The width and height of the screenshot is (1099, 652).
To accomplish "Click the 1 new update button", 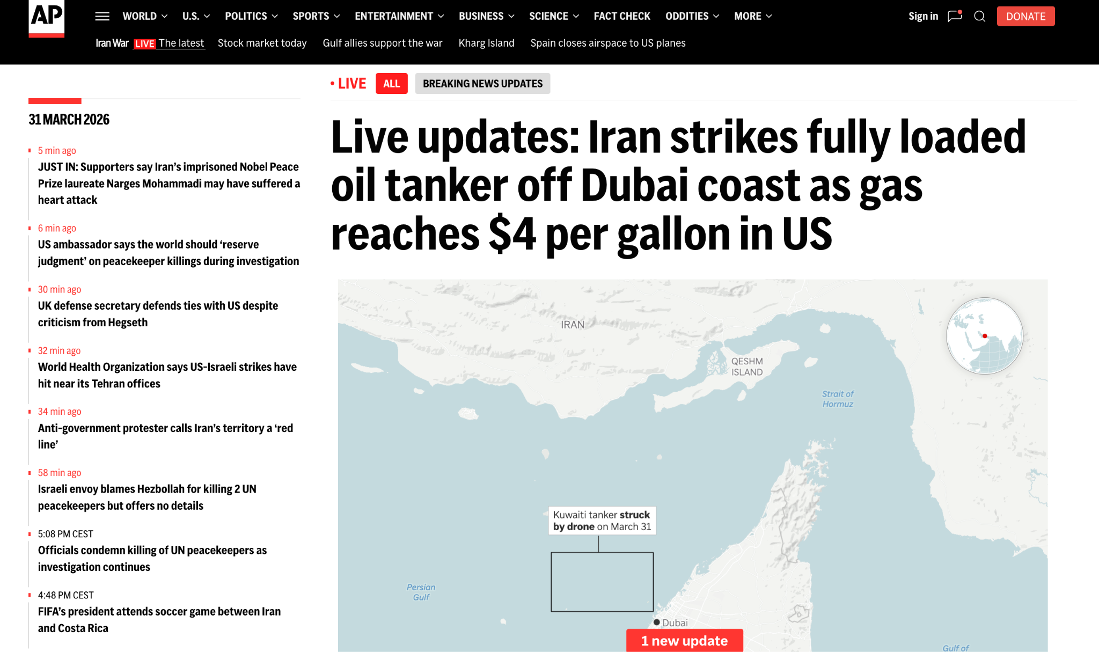I will [684, 641].
